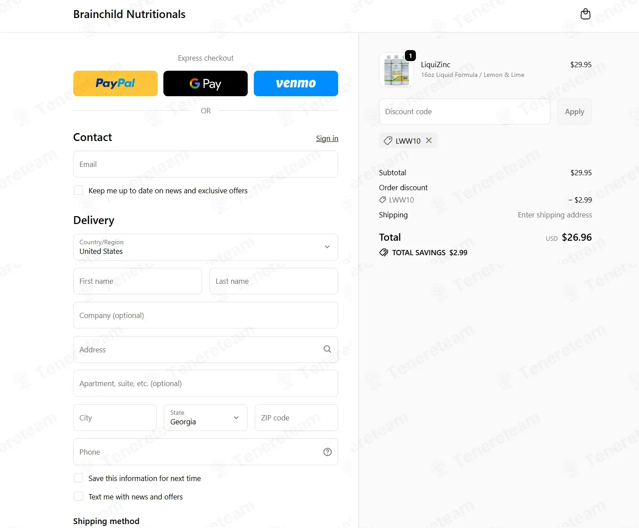This screenshot has width=639, height=528.
Task: Click the address search magnifier icon
Action: coord(327,349)
